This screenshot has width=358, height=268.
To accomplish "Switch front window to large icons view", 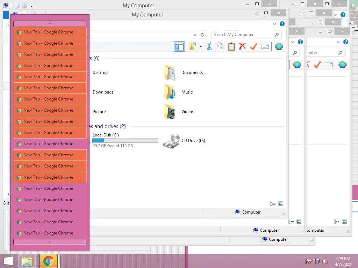I will [281, 203].
